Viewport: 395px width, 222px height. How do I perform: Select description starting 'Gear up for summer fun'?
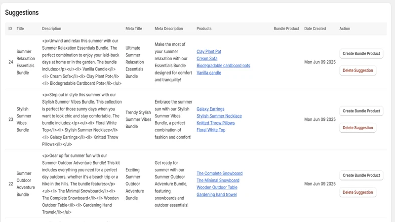(81, 184)
